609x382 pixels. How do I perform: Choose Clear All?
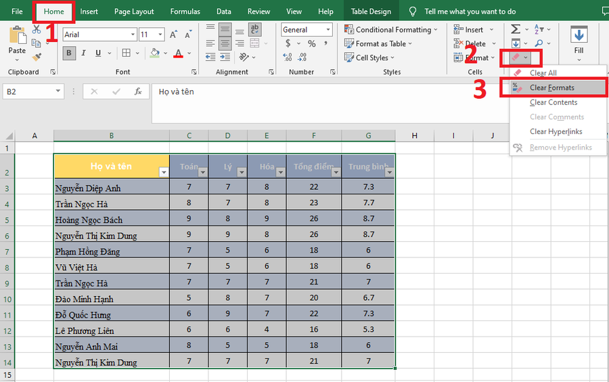point(558,72)
